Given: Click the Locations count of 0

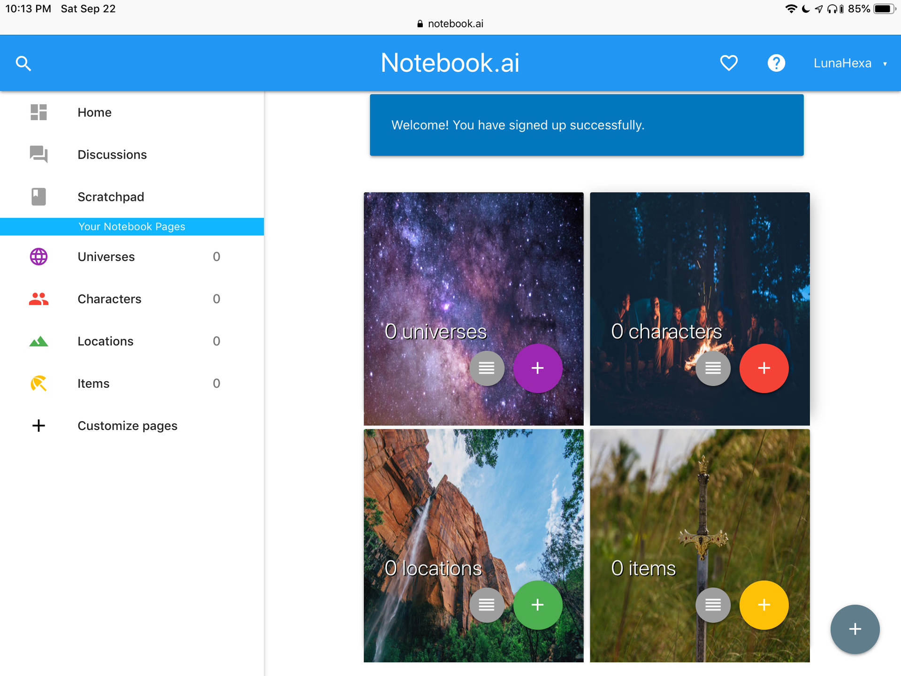Looking at the screenshot, I should (x=216, y=341).
